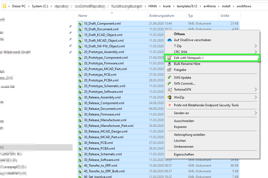Click Kopieren in the context menu

180,127
